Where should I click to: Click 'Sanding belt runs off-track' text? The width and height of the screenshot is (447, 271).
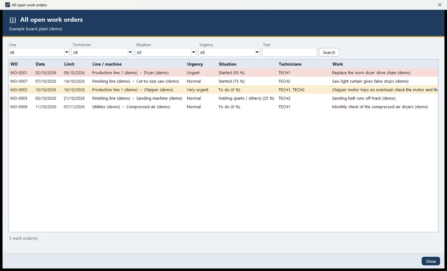tap(357, 98)
